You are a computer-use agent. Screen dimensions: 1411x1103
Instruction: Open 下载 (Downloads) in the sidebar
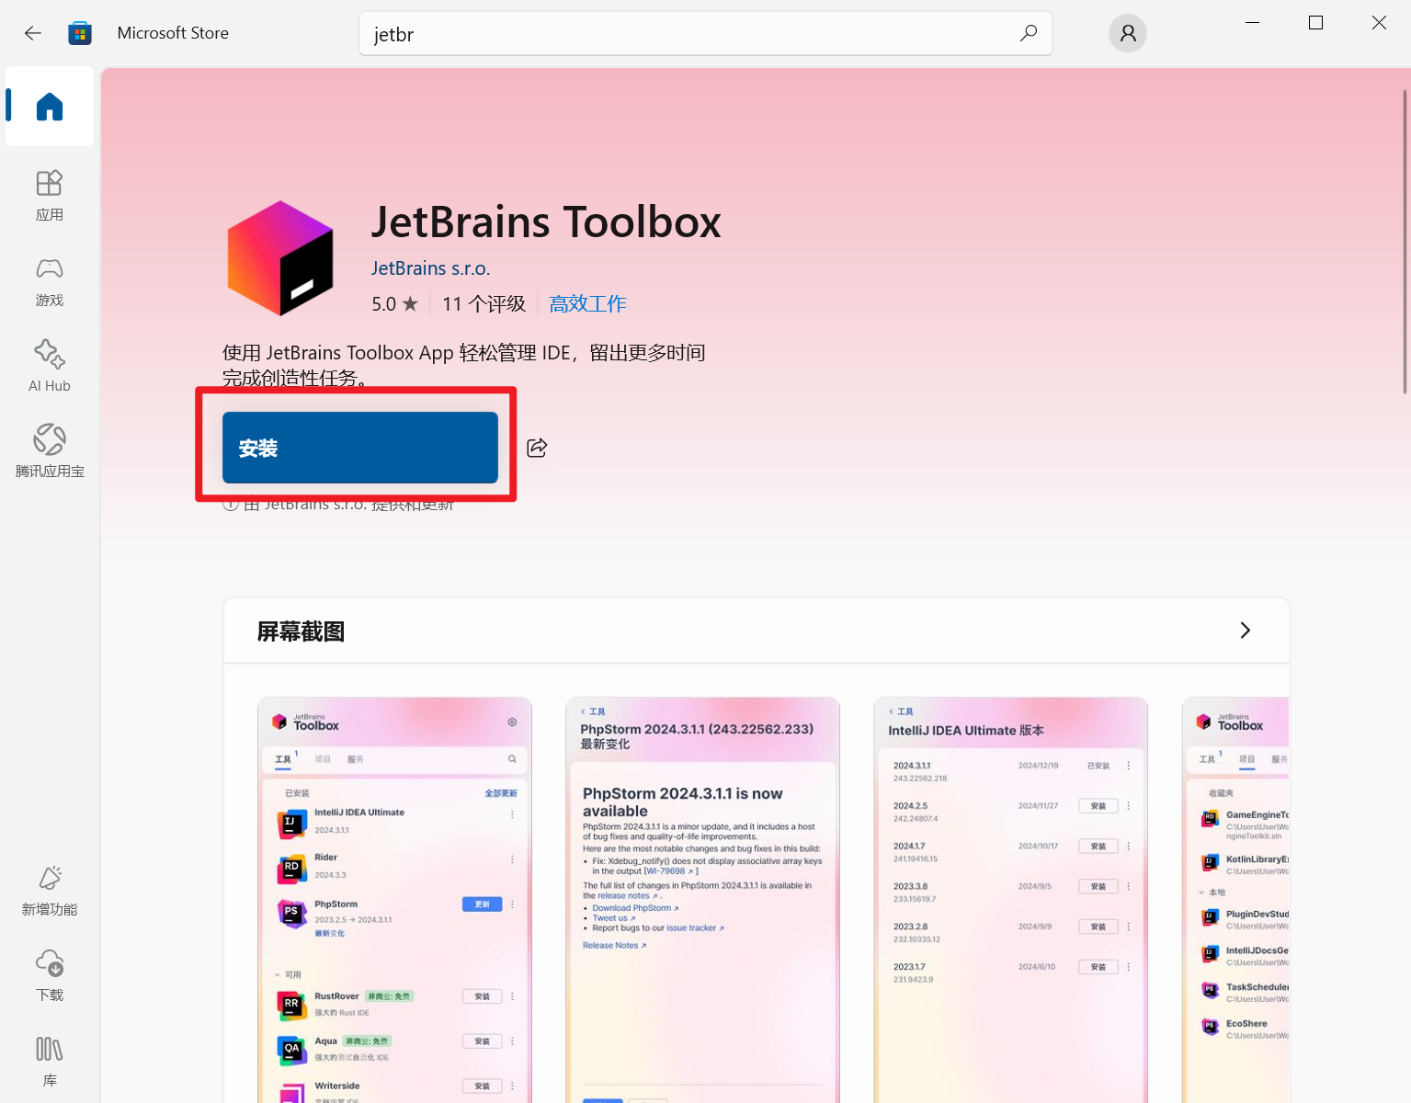[x=50, y=975]
